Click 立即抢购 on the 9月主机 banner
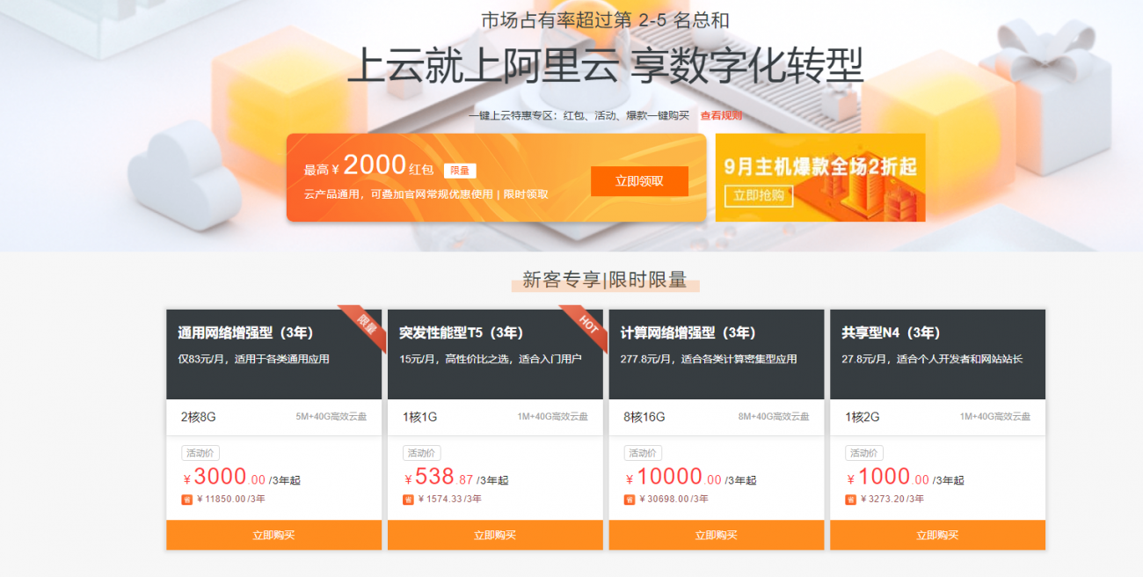The image size is (1143, 577). (x=759, y=195)
